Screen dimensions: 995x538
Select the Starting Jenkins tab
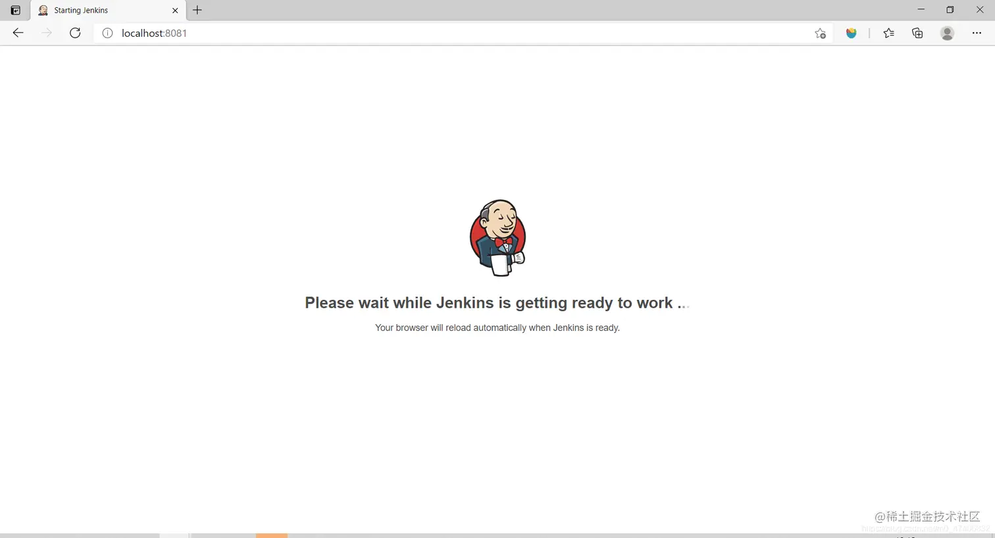tap(109, 10)
